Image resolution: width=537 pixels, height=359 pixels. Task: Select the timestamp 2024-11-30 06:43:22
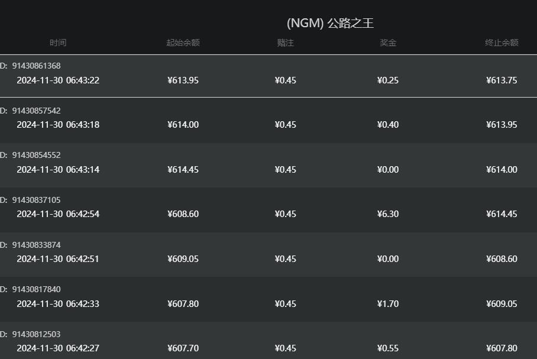pos(58,80)
